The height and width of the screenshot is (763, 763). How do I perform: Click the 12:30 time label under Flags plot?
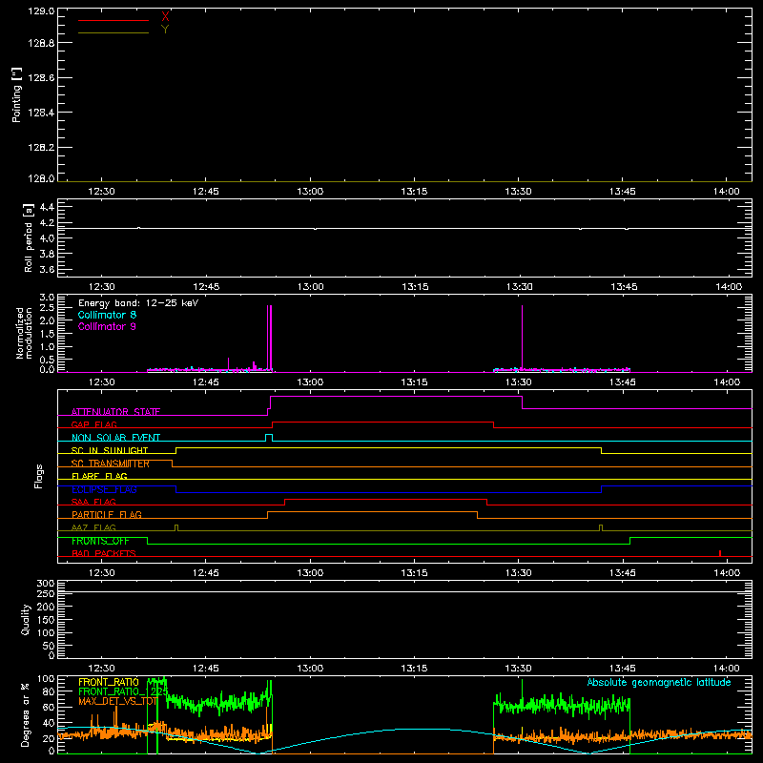tap(101, 573)
